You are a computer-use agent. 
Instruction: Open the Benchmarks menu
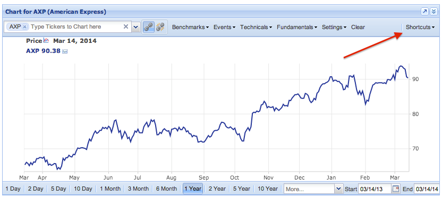(190, 27)
